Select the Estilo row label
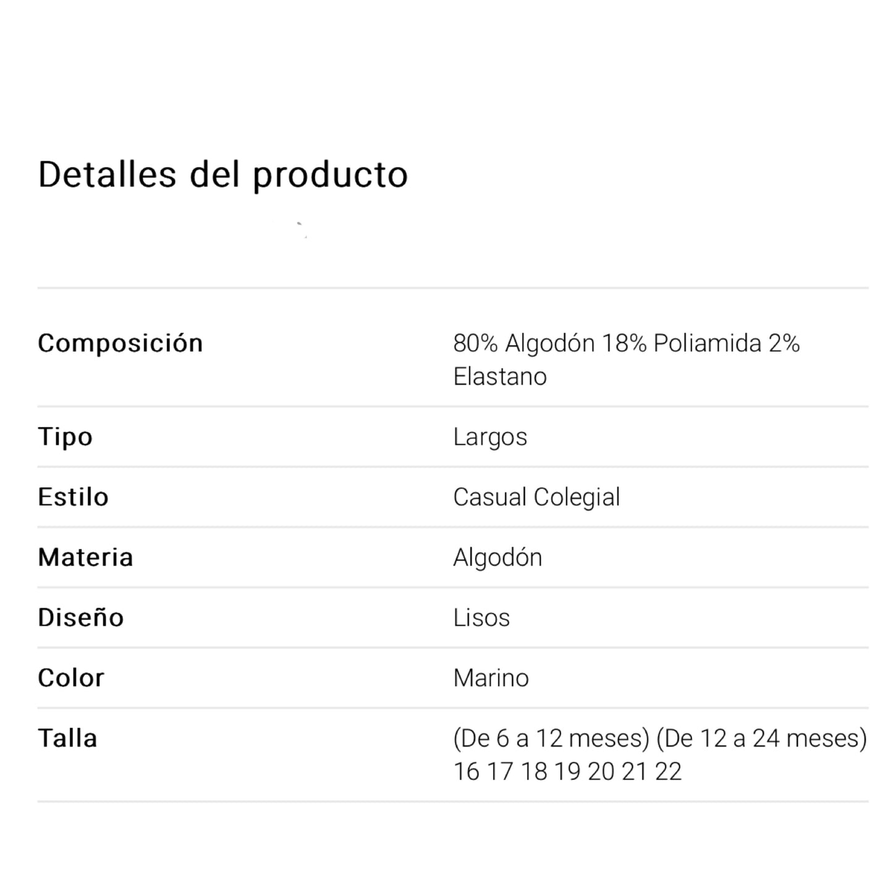The height and width of the screenshot is (893, 893). [73, 497]
